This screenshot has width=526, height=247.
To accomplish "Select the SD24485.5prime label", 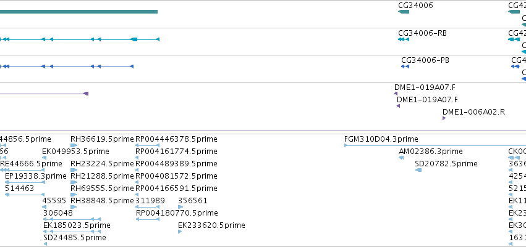I will [x=74, y=237].
